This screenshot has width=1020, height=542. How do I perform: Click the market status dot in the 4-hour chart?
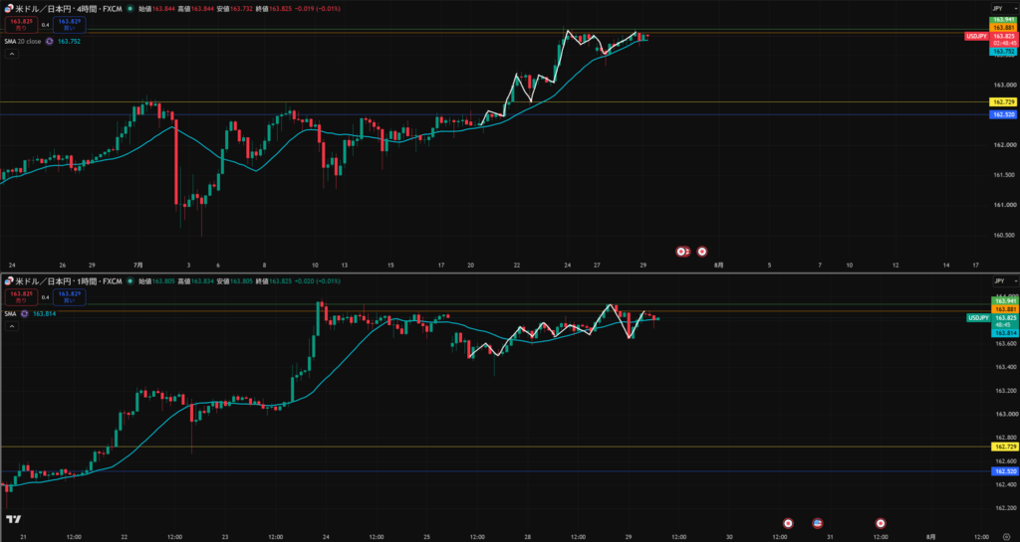[x=130, y=9]
